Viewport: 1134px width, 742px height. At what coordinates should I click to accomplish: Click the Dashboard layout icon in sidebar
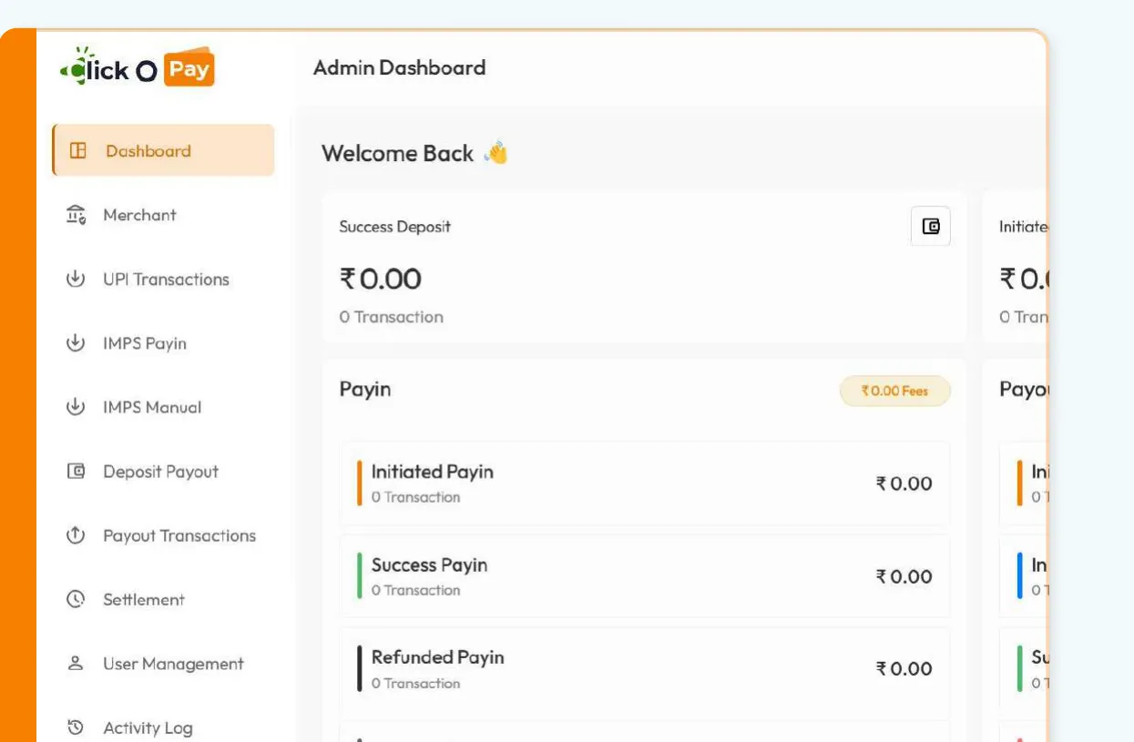click(x=78, y=151)
